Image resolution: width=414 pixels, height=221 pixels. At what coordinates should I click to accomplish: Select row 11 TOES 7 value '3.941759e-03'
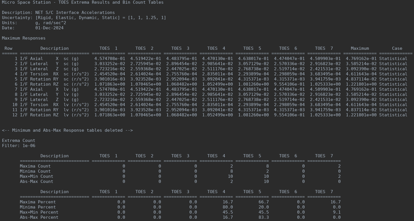pos(325,110)
